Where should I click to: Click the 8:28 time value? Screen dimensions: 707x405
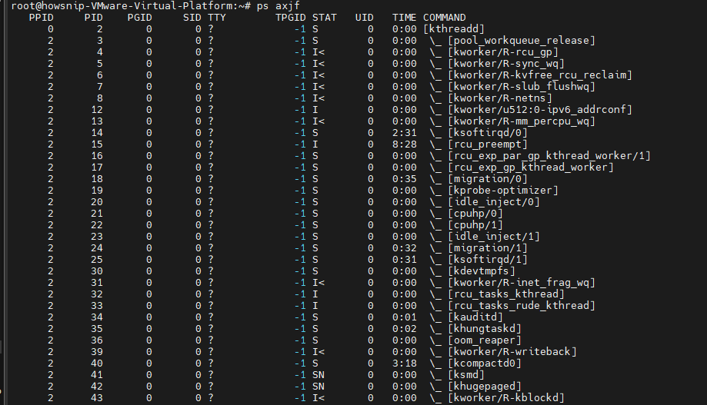(405, 144)
